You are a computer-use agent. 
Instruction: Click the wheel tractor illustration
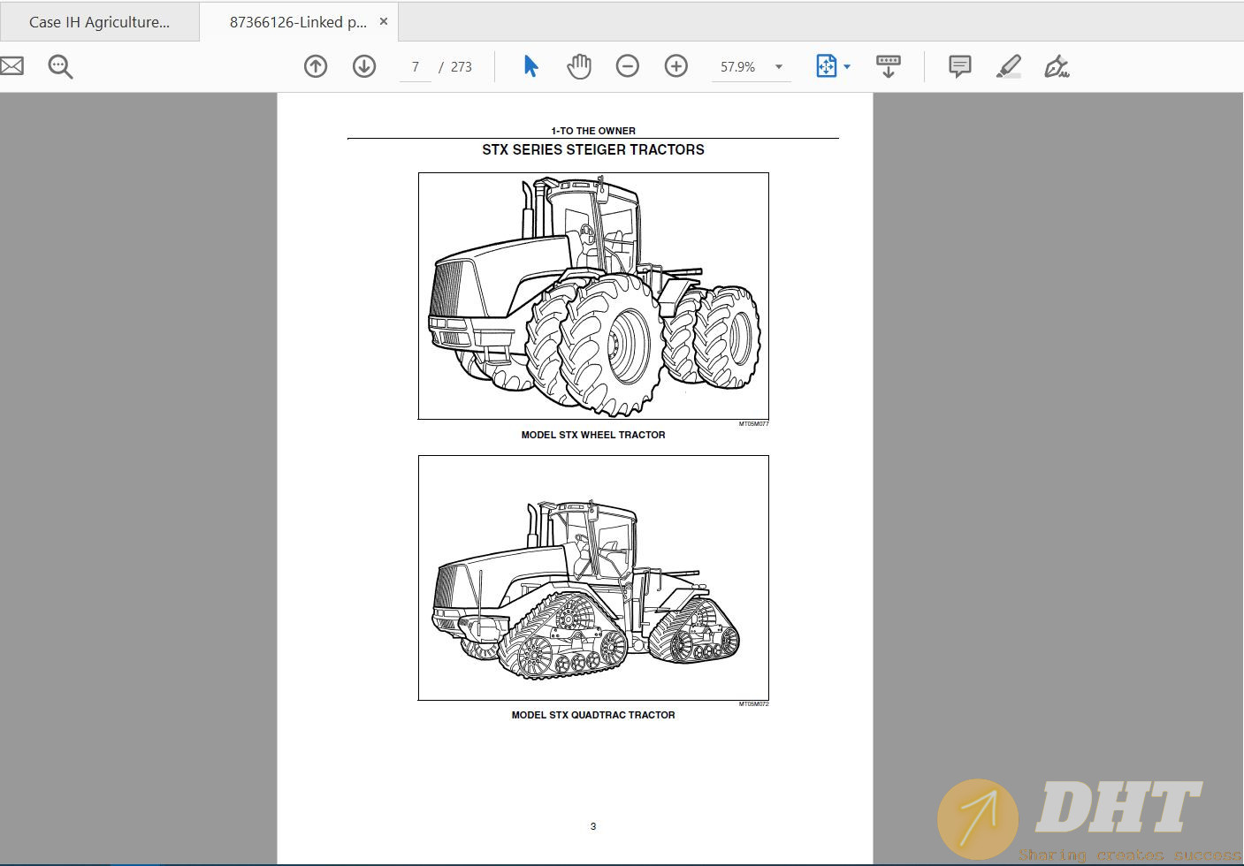pos(593,296)
